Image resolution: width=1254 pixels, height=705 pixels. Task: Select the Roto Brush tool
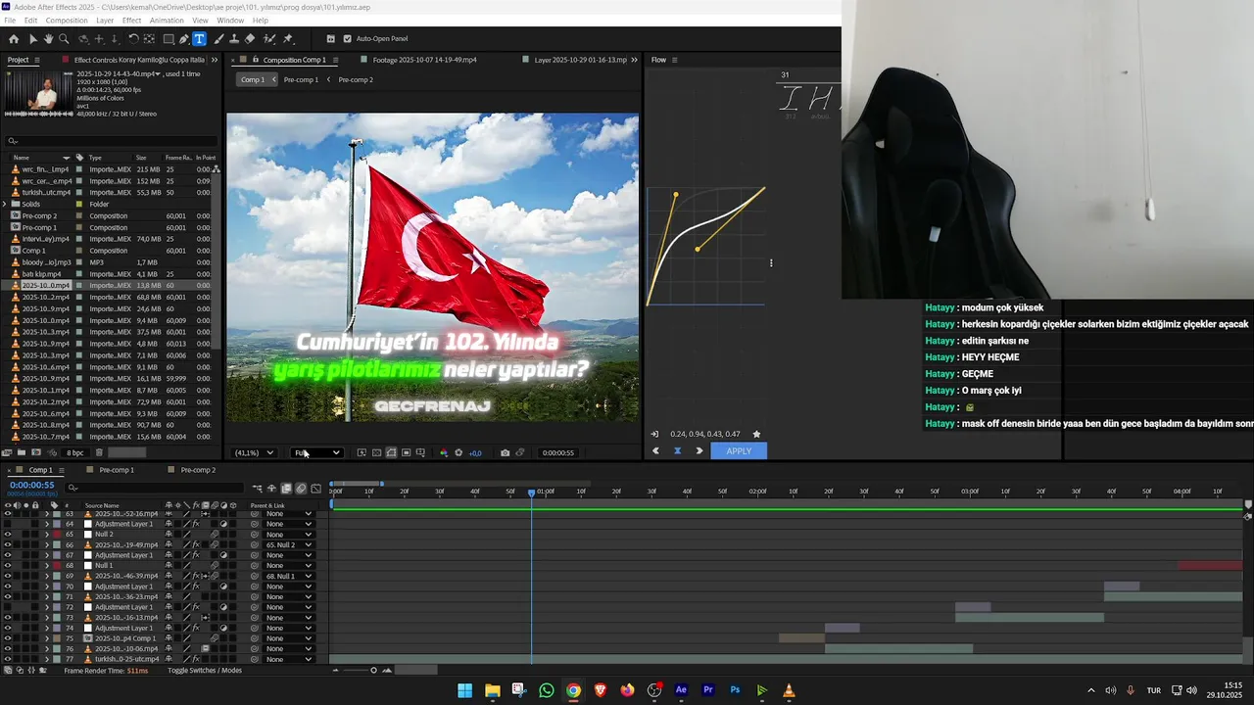[269, 39]
